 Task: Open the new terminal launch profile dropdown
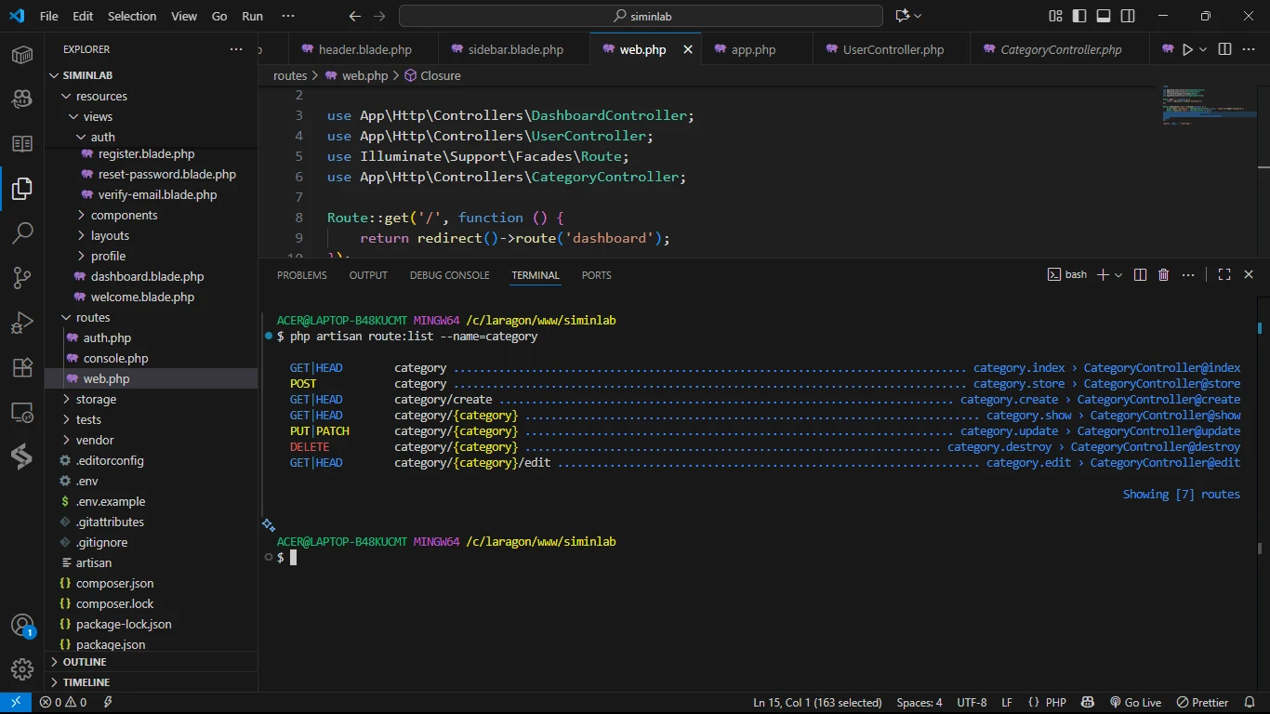(1118, 275)
